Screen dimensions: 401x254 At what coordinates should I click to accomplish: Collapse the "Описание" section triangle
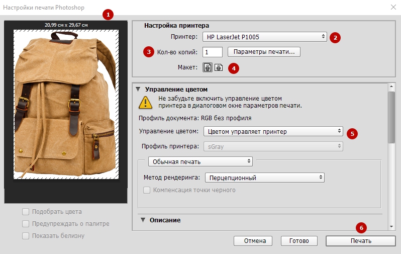(143, 220)
